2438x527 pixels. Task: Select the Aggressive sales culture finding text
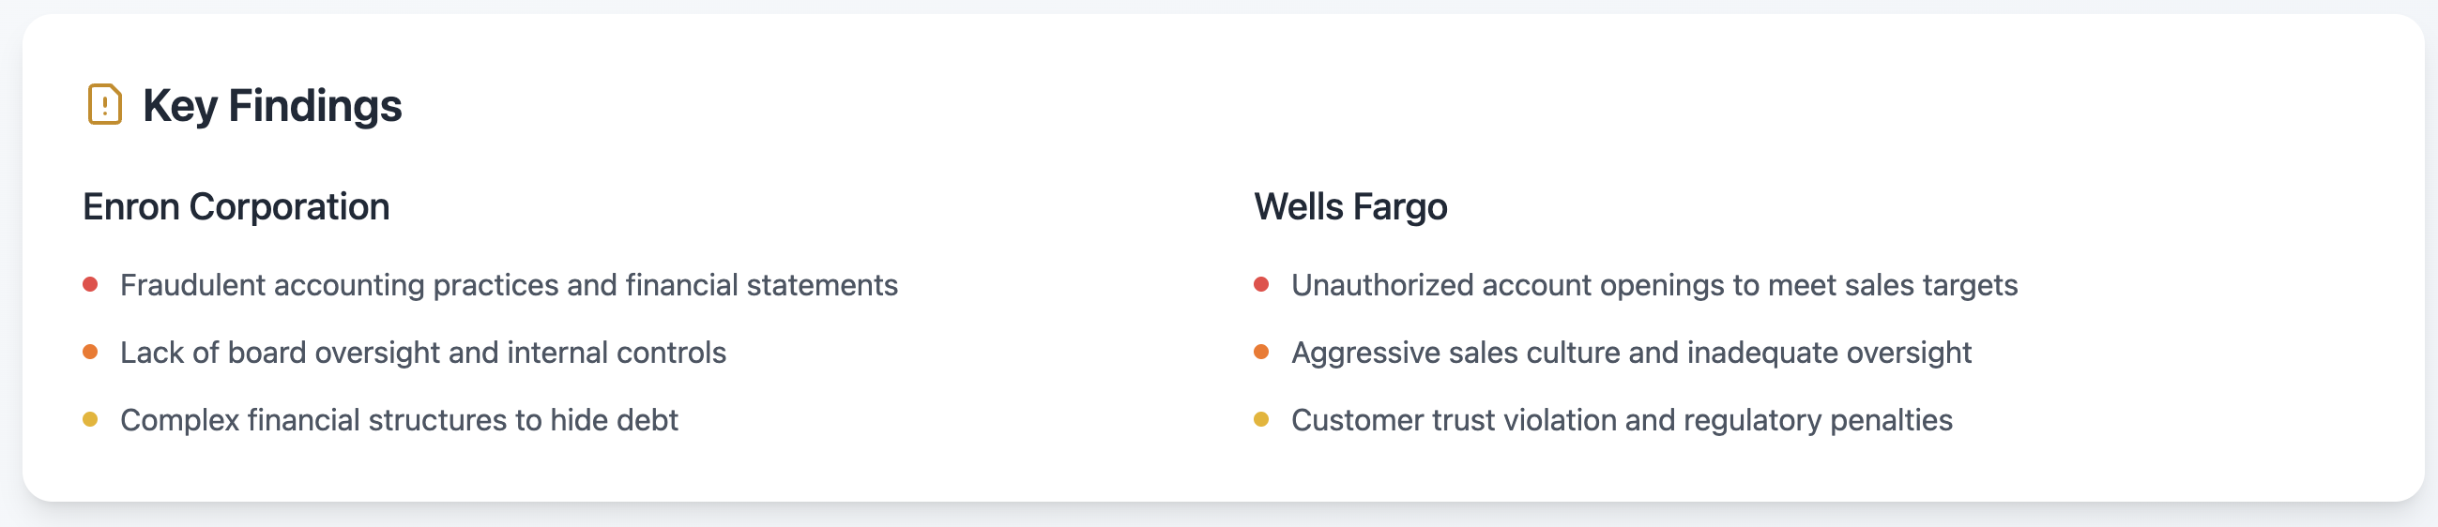click(1631, 353)
